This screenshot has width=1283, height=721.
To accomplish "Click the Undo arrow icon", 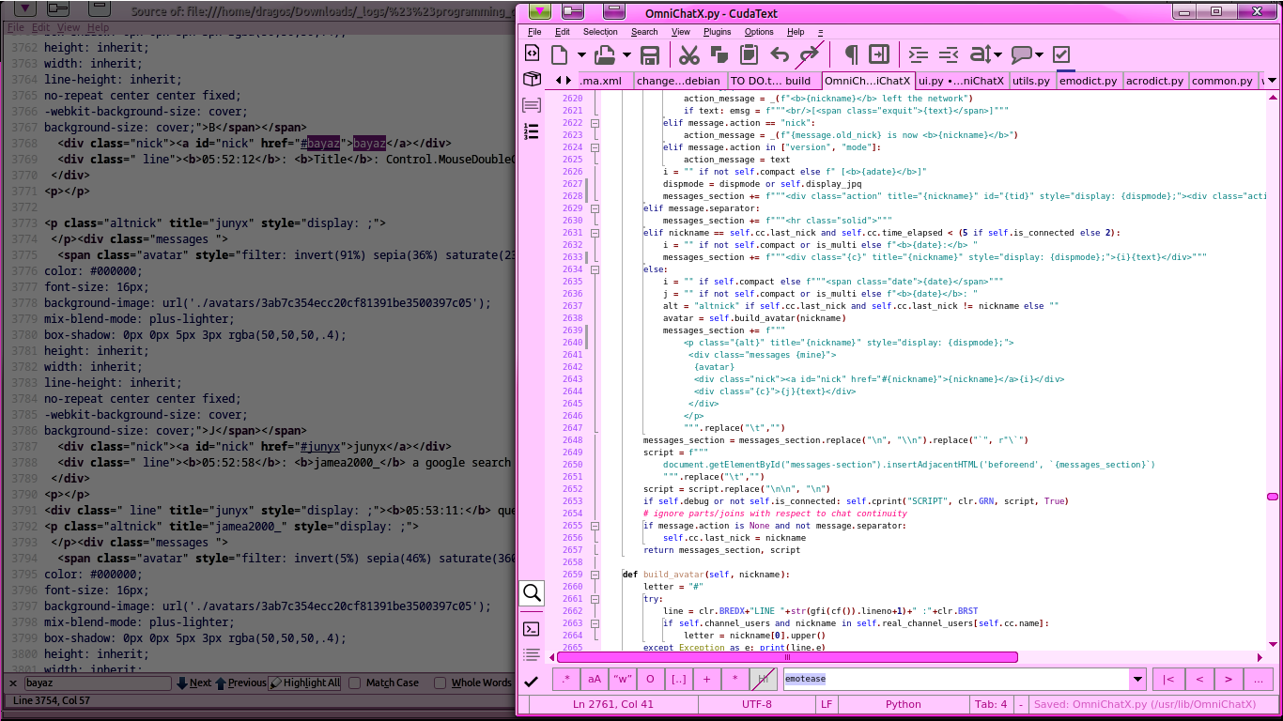I will coord(780,54).
